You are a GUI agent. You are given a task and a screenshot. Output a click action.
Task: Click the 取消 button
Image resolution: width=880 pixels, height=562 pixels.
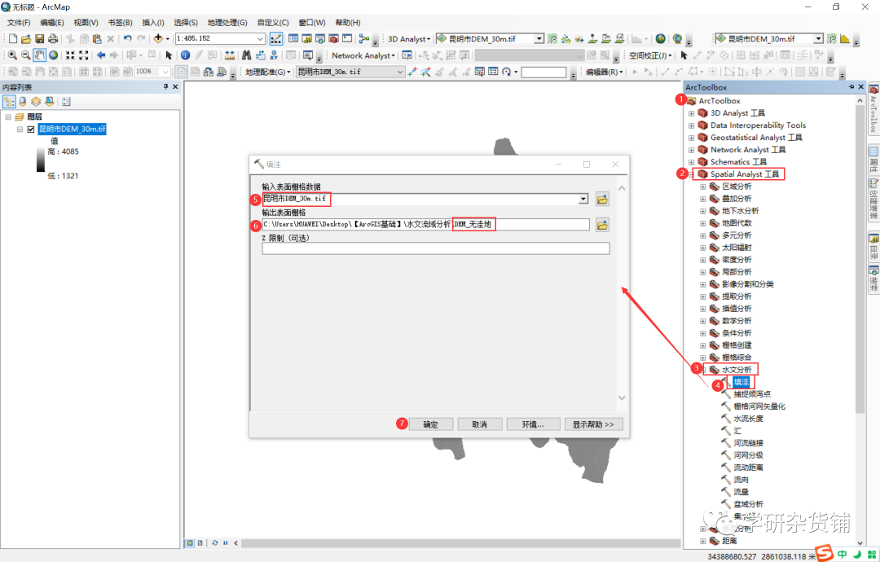[x=479, y=424]
